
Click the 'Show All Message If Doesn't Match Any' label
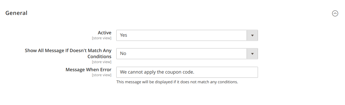click(x=68, y=51)
